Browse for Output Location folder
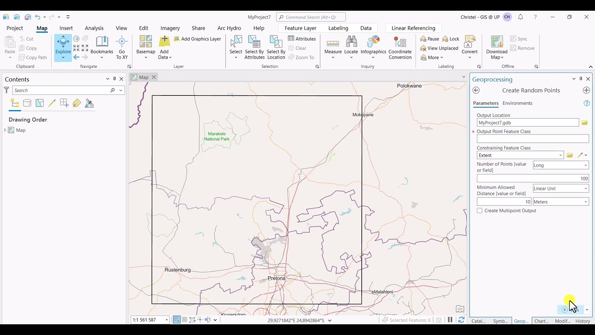 pyautogui.click(x=585, y=123)
